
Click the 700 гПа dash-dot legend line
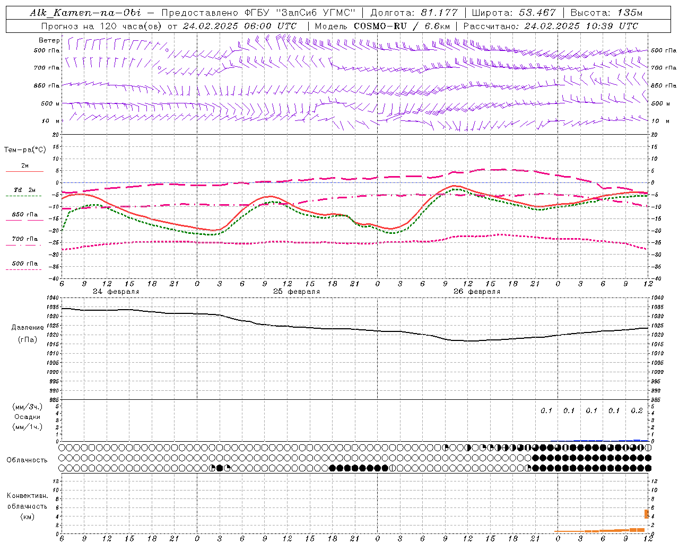click(x=23, y=245)
